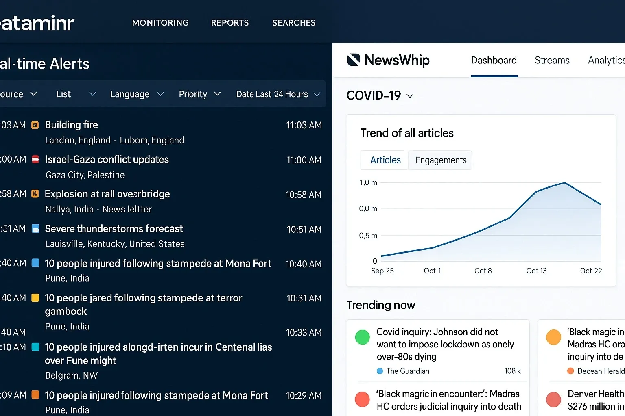Click the storm cloud icon on thunderstorms alert
625x416 pixels.
tap(35, 228)
